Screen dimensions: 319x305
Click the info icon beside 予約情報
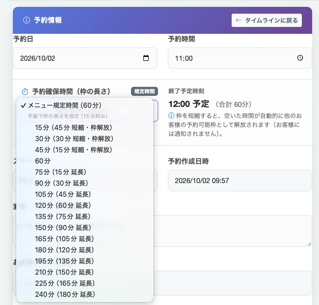click(x=27, y=20)
